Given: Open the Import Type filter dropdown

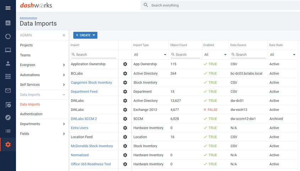Looking at the screenshot, I should point(150,55).
